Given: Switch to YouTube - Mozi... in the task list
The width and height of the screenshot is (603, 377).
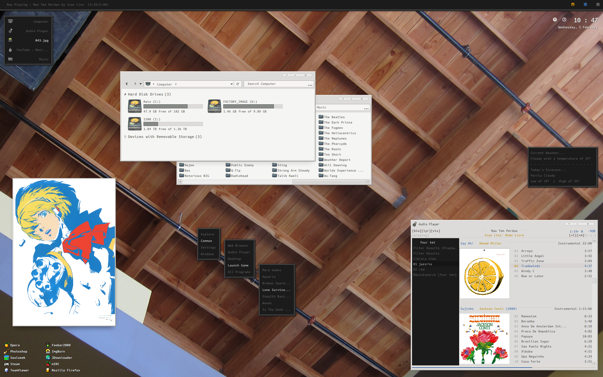Looking at the screenshot, I should [28, 50].
